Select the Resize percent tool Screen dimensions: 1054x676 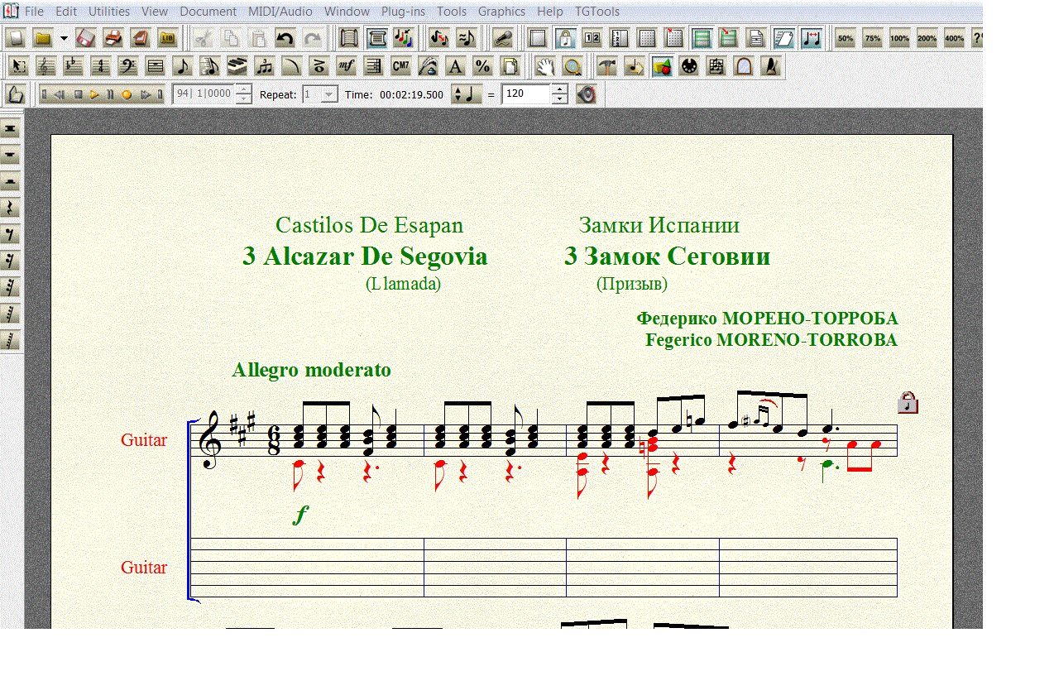point(483,66)
